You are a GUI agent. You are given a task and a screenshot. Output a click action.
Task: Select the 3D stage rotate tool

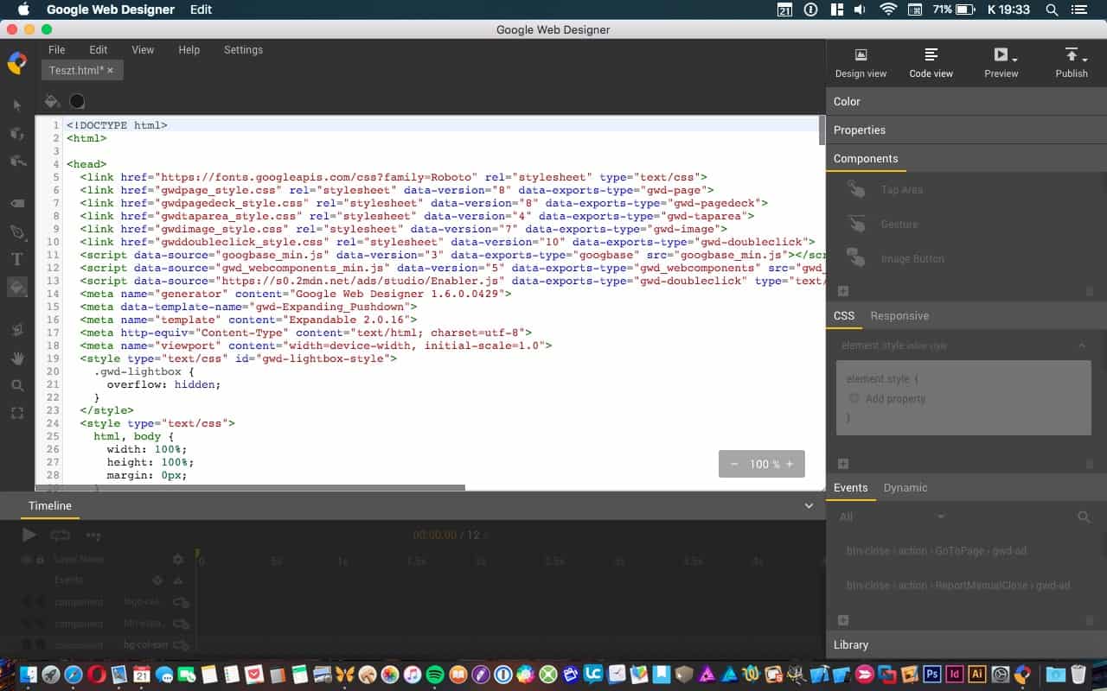[17, 162]
